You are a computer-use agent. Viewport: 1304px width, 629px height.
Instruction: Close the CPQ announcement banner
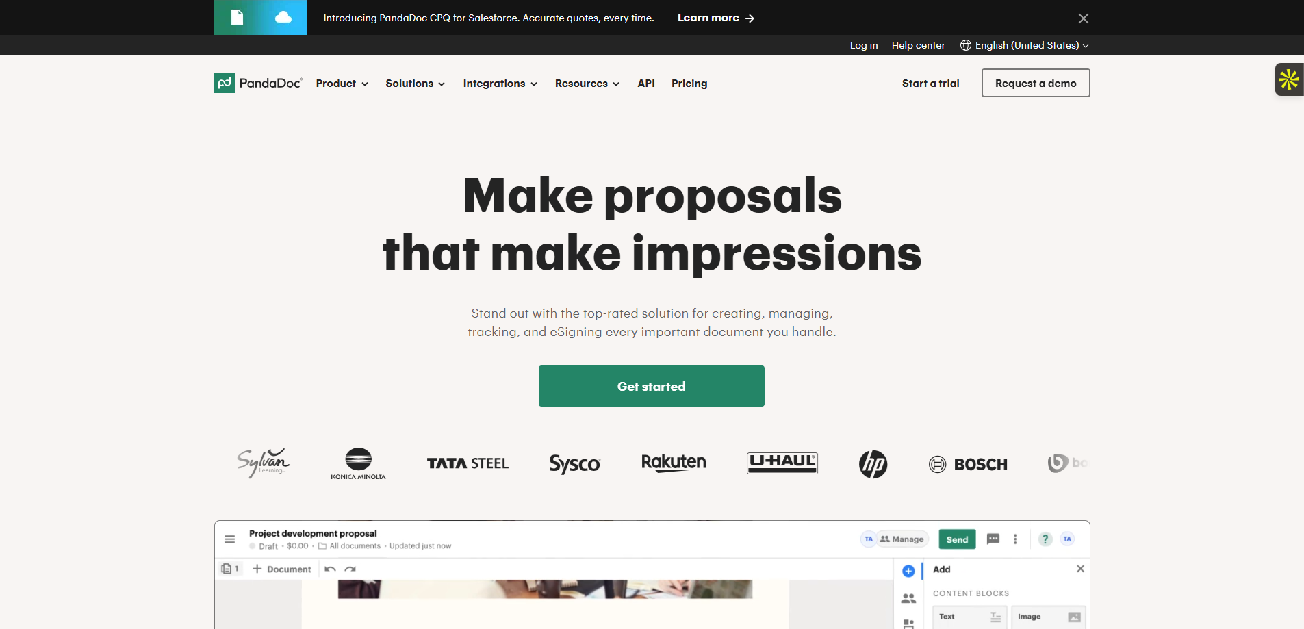pyautogui.click(x=1083, y=18)
